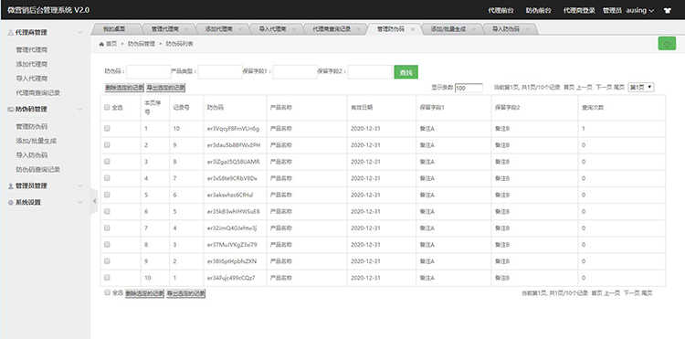The height and width of the screenshot is (339, 685).
Task: Switch to the 导入防伪码 tab
Action: [x=506, y=29]
